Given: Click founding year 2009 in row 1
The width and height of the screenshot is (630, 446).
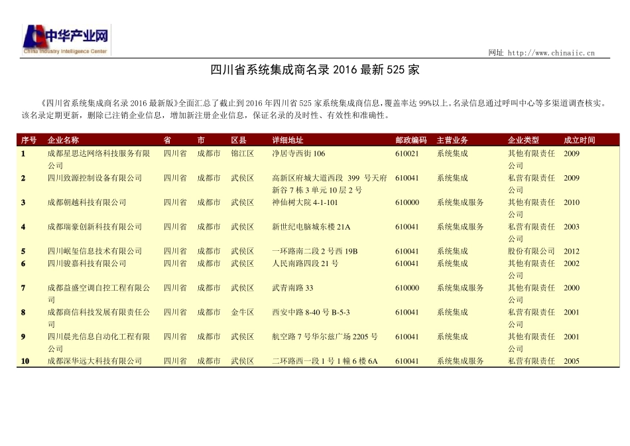Looking at the screenshot, I should [572, 153].
